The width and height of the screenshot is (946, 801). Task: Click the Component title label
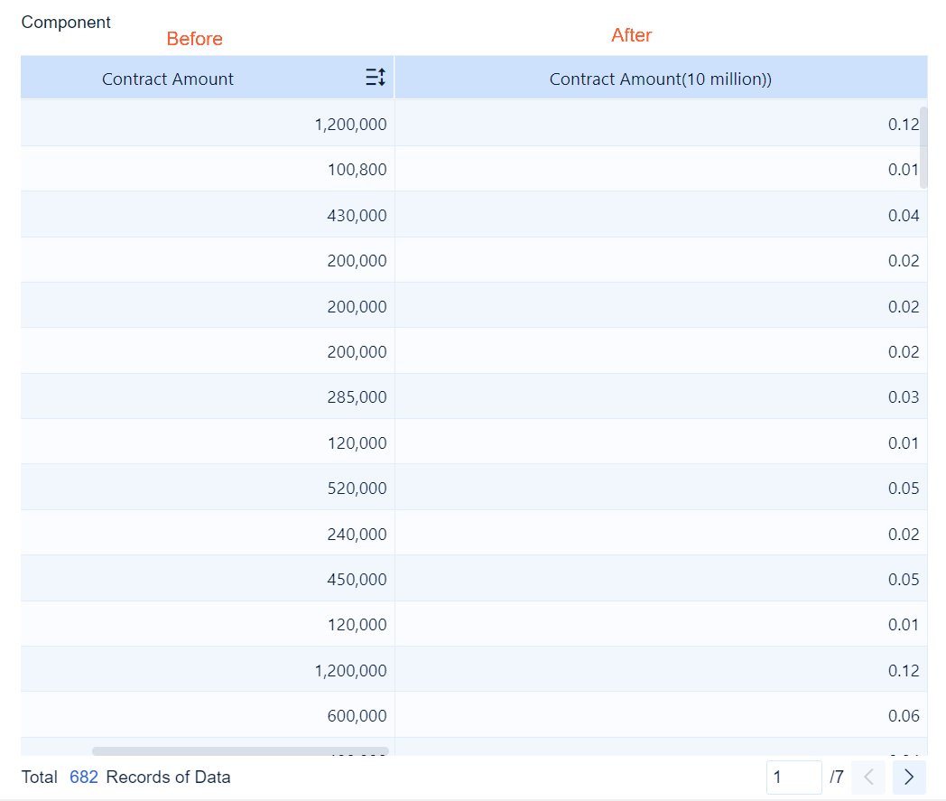coord(66,22)
